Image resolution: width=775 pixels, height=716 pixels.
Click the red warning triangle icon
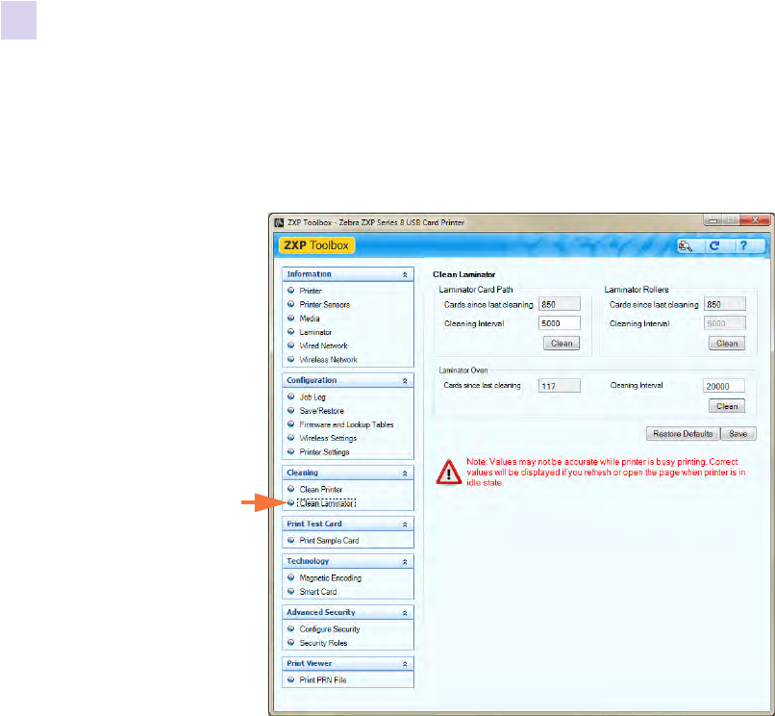[449, 473]
